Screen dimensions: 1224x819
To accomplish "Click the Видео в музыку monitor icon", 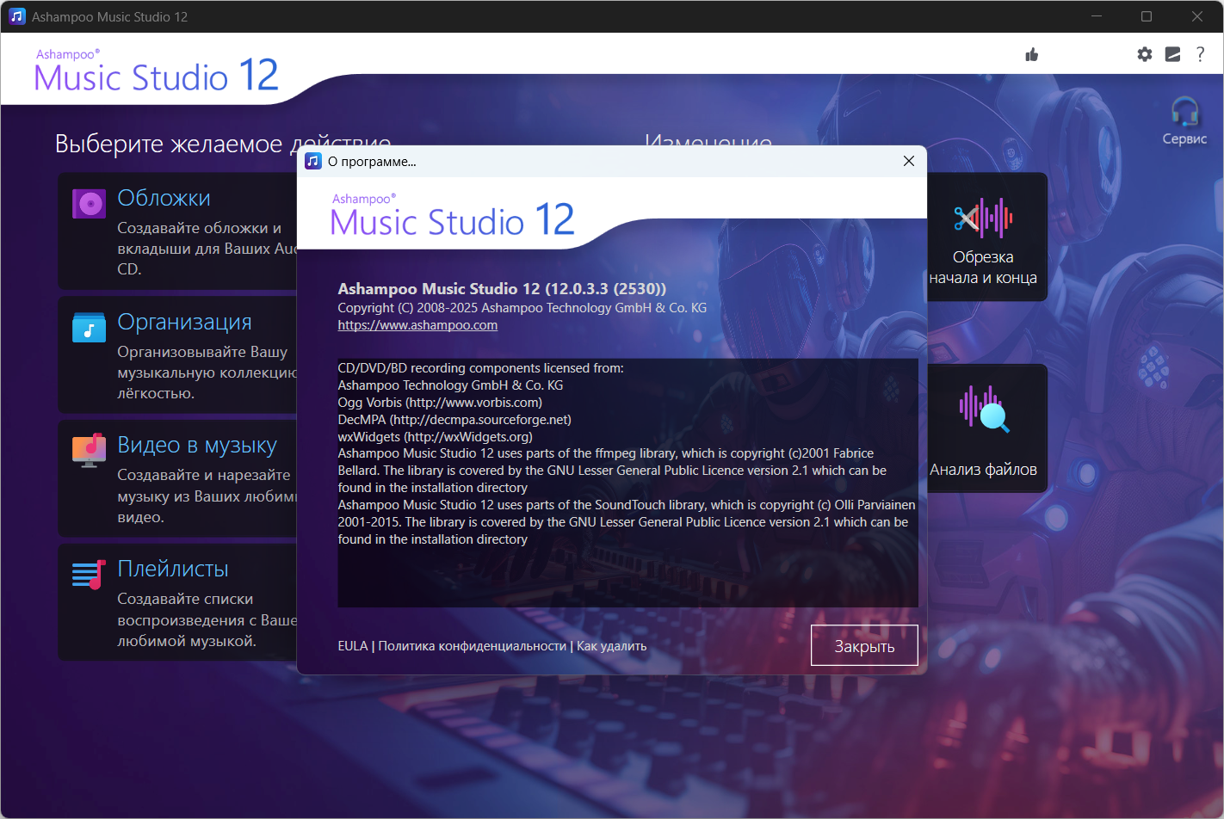I will pos(90,450).
